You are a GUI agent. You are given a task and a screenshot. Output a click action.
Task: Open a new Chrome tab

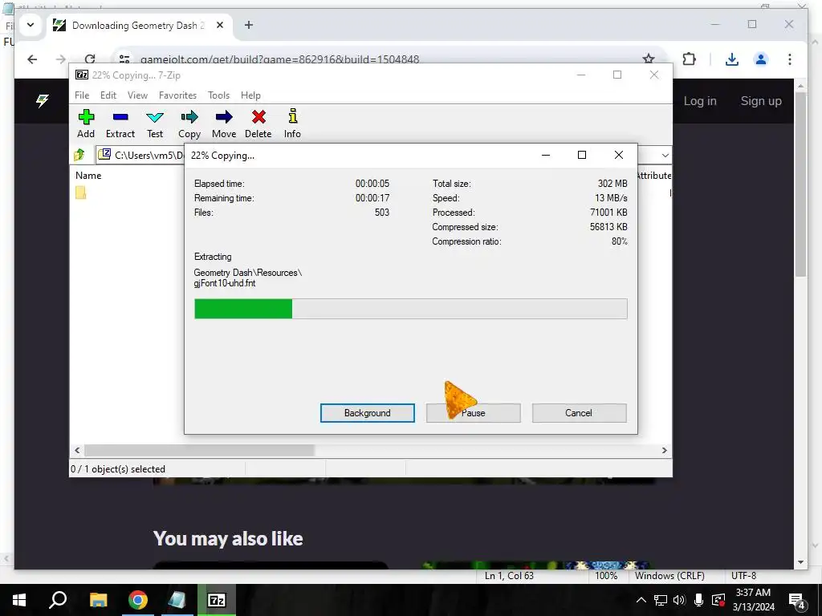pos(249,25)
